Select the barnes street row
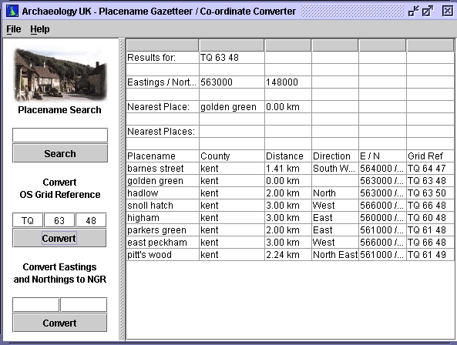 290,169
